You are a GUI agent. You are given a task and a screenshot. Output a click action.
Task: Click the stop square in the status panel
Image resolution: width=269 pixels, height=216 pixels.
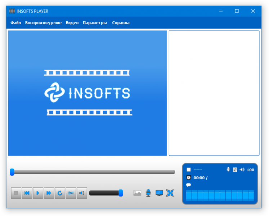pyautogui.click(x=189, y=170)
